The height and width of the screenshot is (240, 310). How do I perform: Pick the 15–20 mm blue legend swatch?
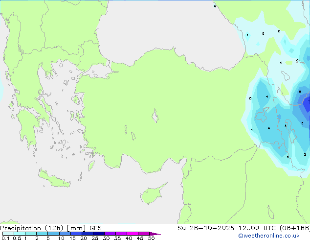pos(76,234)
